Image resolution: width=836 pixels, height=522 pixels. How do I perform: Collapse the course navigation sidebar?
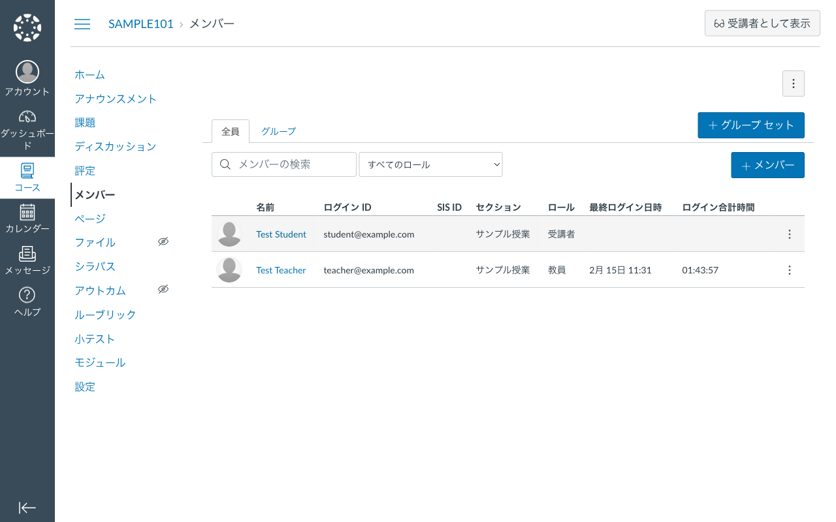point(27,508)
